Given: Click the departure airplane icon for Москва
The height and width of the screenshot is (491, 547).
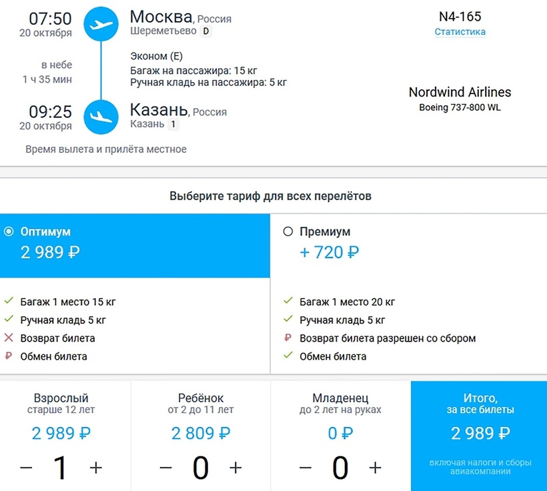Looking at the screenshot, I should (101, 25).
